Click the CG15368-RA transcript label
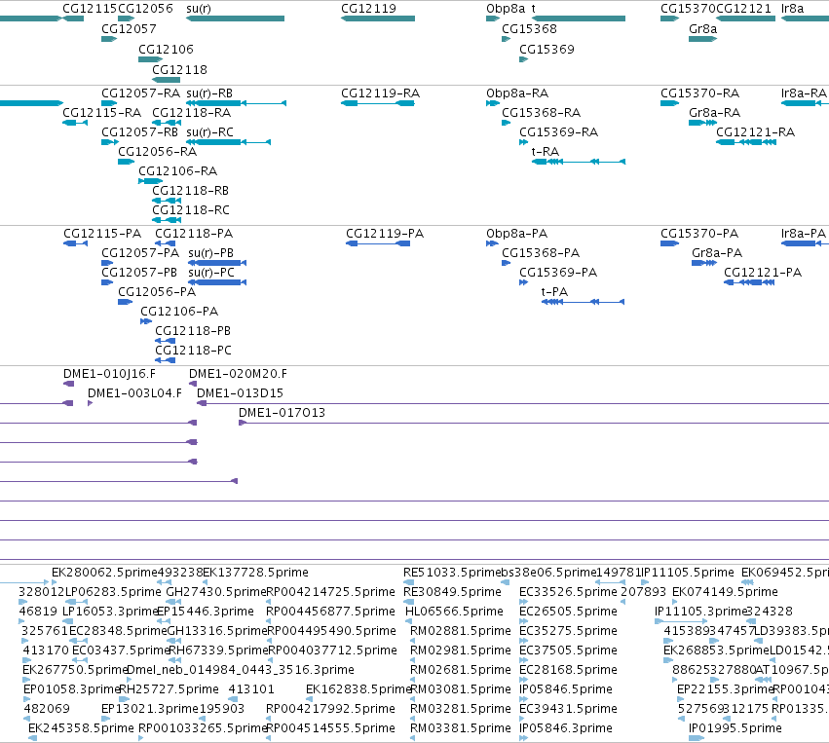Image resolution: width=829 pixels, height=743 pixels. click(542, 113)
